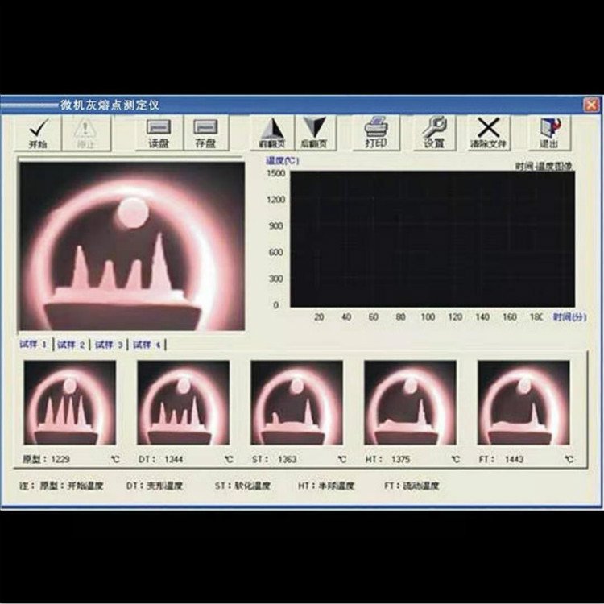Choose the HT 1375°C hemisphere thumbnail
604x604 pixels.
410,402
